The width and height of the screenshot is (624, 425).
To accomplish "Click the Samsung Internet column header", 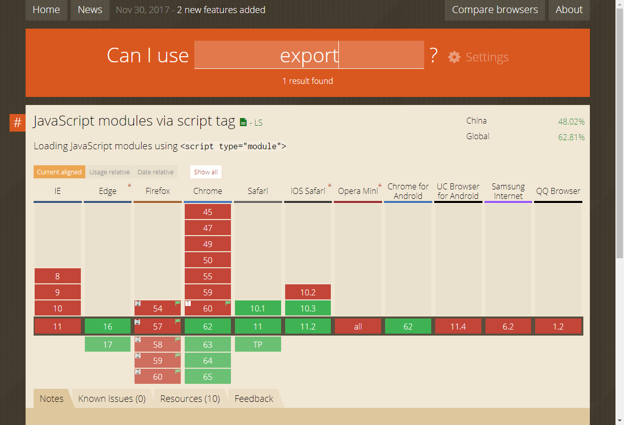I will pyautogui.click(x=509, y=191).
